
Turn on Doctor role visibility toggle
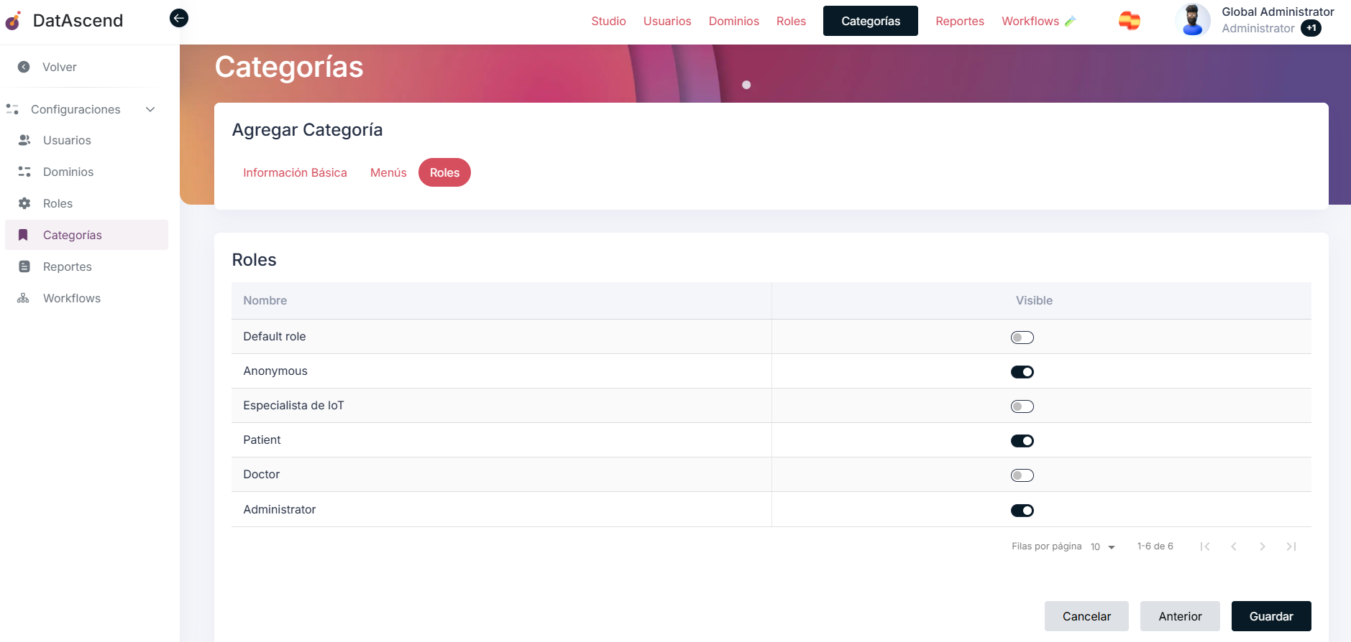point(1022,475)
